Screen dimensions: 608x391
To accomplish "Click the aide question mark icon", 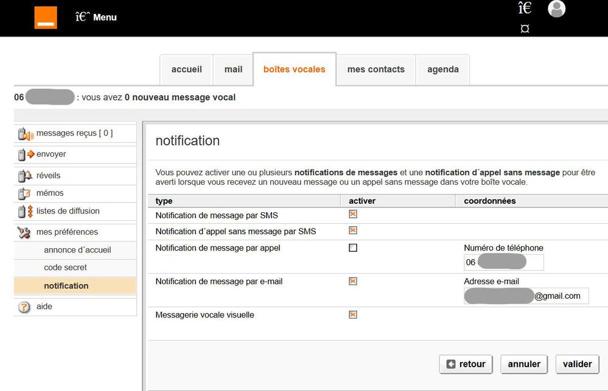I will (x=24, y=307).
